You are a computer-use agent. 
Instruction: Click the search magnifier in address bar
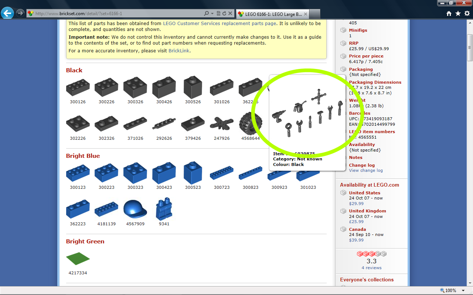[x=207, y=13]
